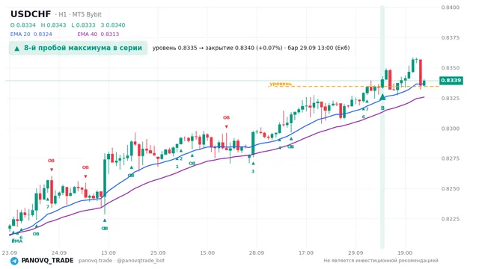Click the last green candle on the chart

tap(424, 82)
